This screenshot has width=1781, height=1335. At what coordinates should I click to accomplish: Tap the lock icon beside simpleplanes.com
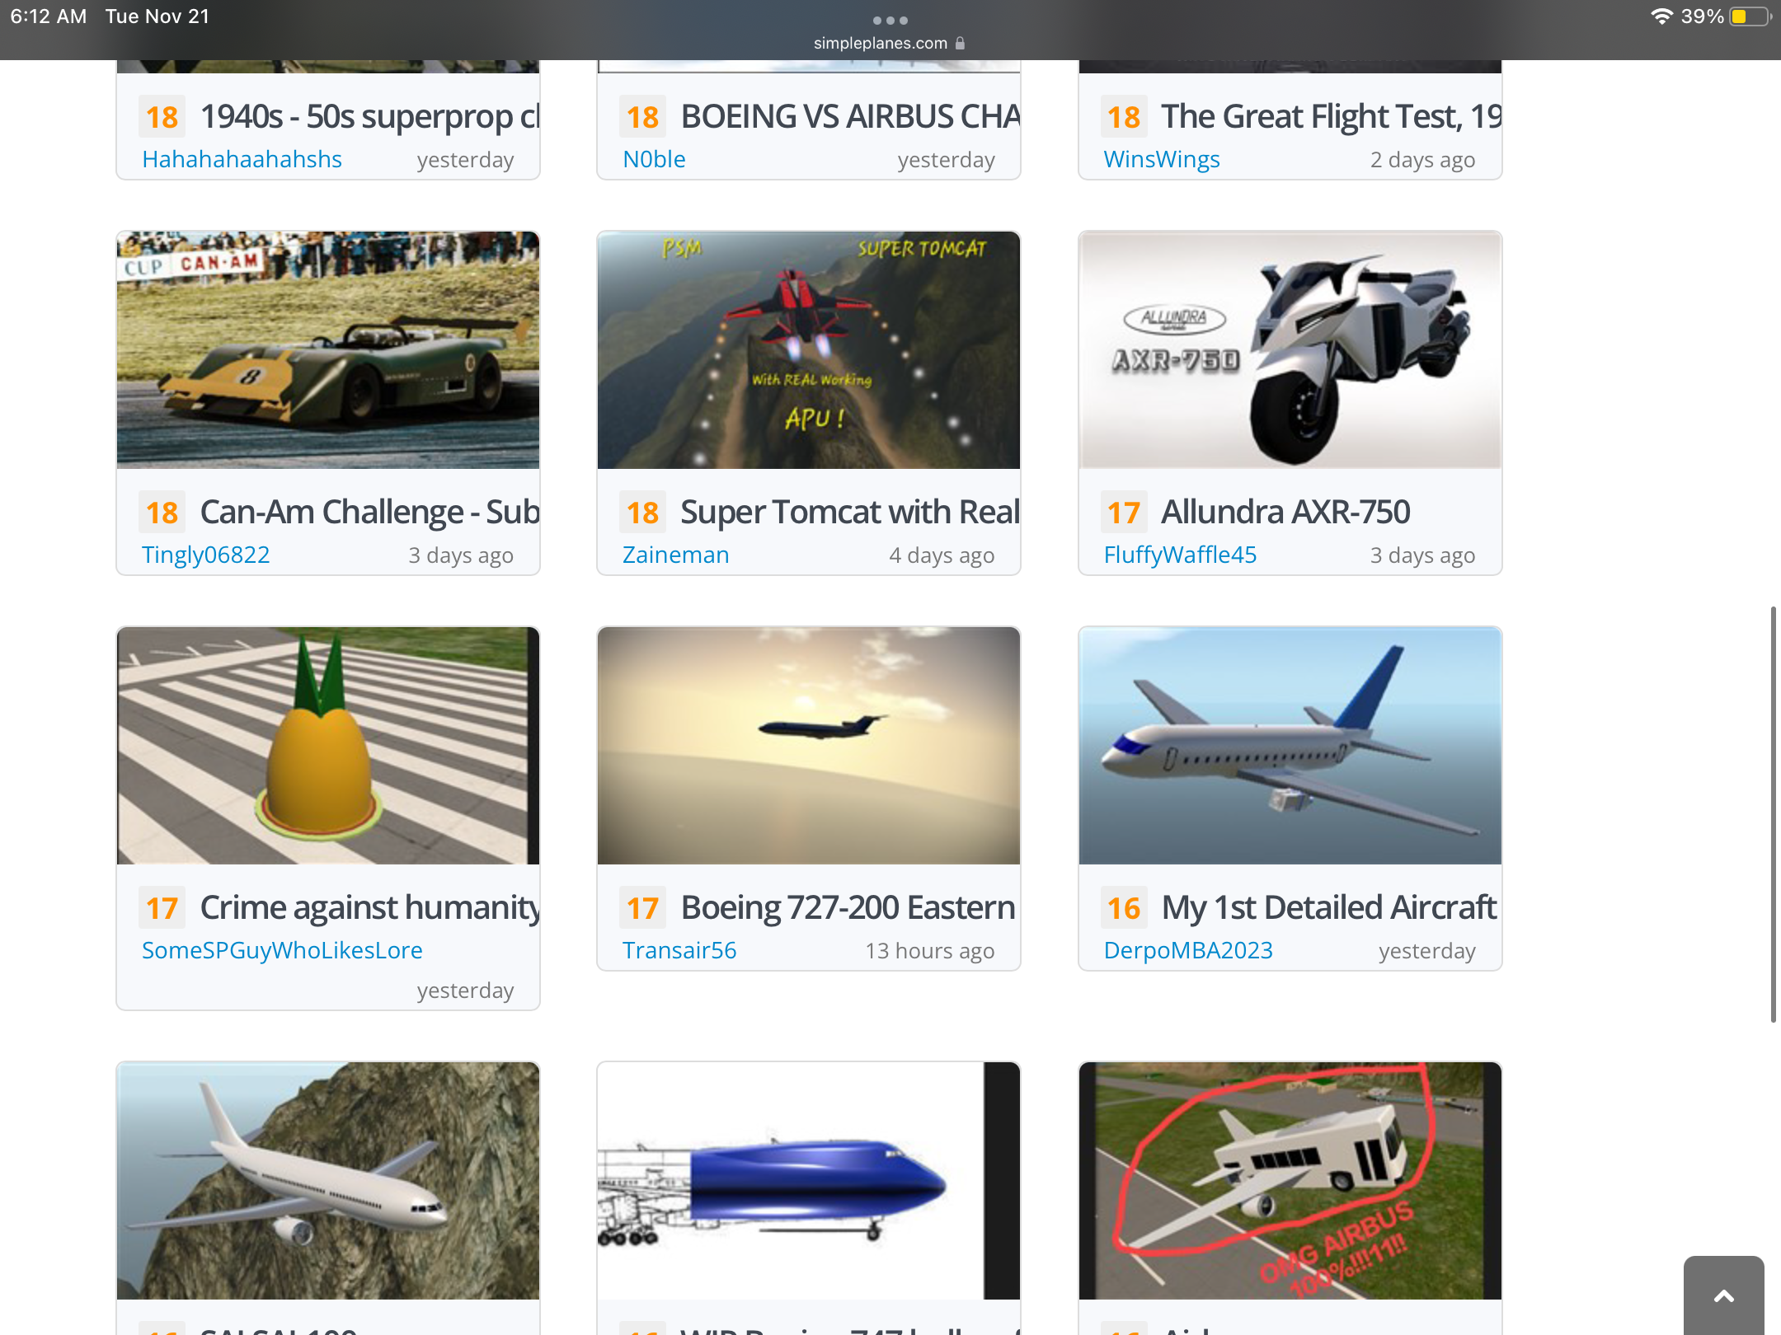click(x=960, y=43)
